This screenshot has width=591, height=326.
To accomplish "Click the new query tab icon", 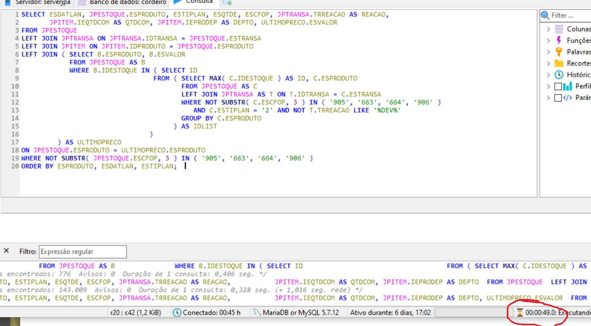I will pyautogui.click(x=227, y=2).
